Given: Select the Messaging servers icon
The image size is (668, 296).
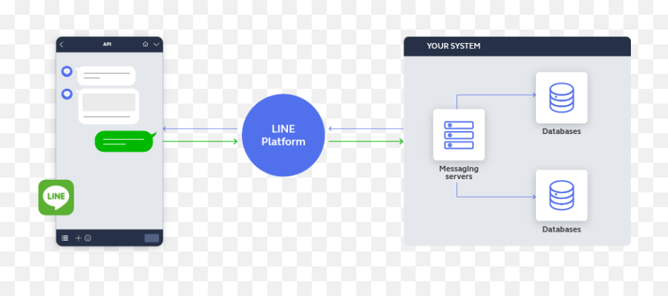Looking at the screenshot, I should coord(459,135).
